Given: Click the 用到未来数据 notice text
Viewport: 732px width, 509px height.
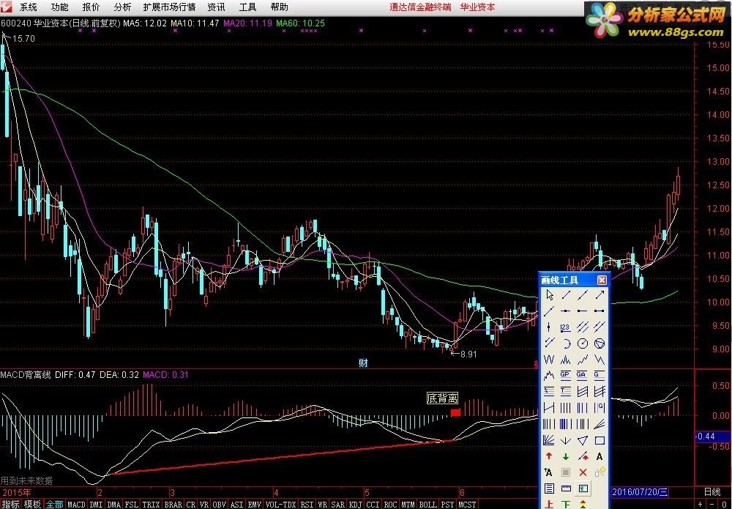Looking at the screenshot, I should click(x=26, y=480).
